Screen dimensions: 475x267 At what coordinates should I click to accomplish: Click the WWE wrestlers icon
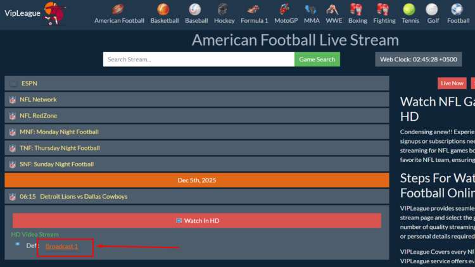pos(332,9)
